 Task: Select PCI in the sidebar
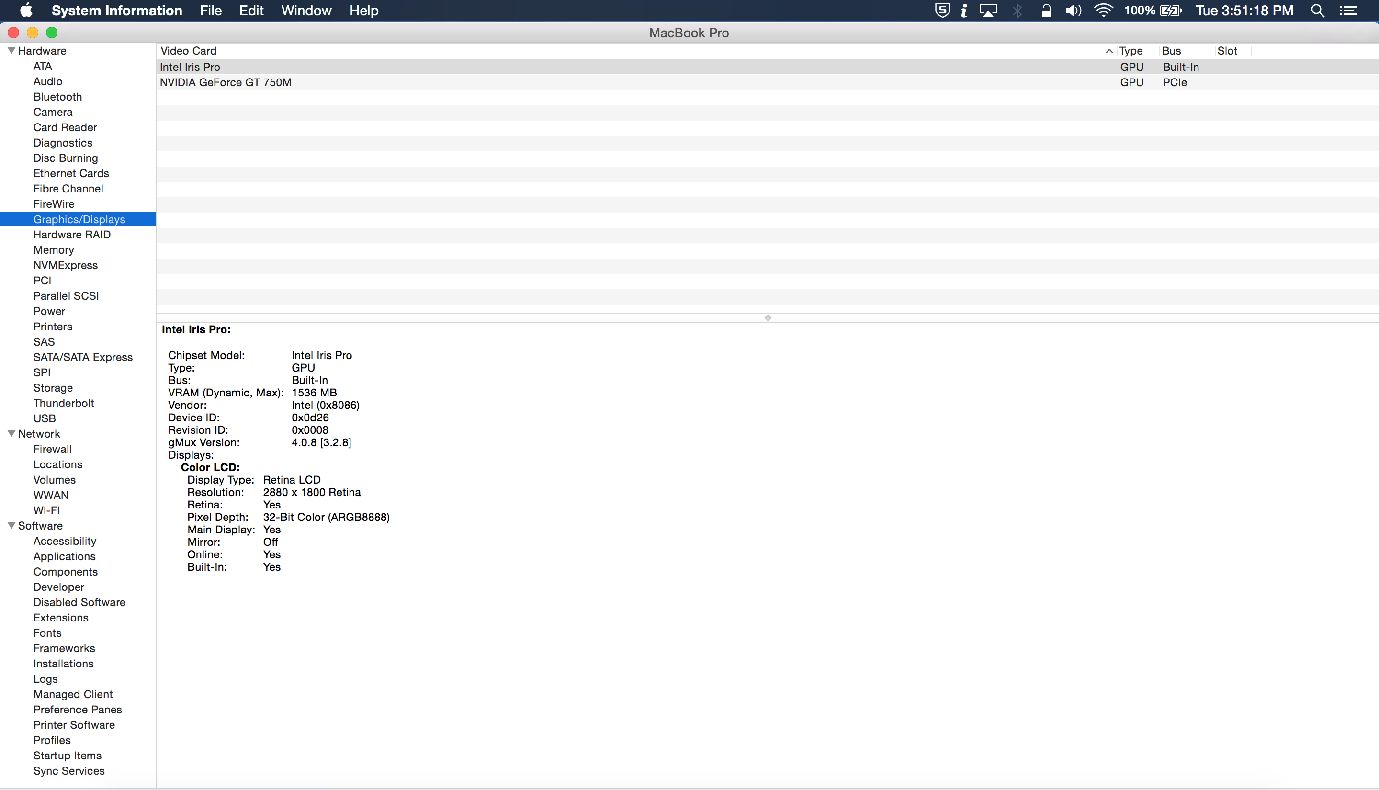pos(42,281)
